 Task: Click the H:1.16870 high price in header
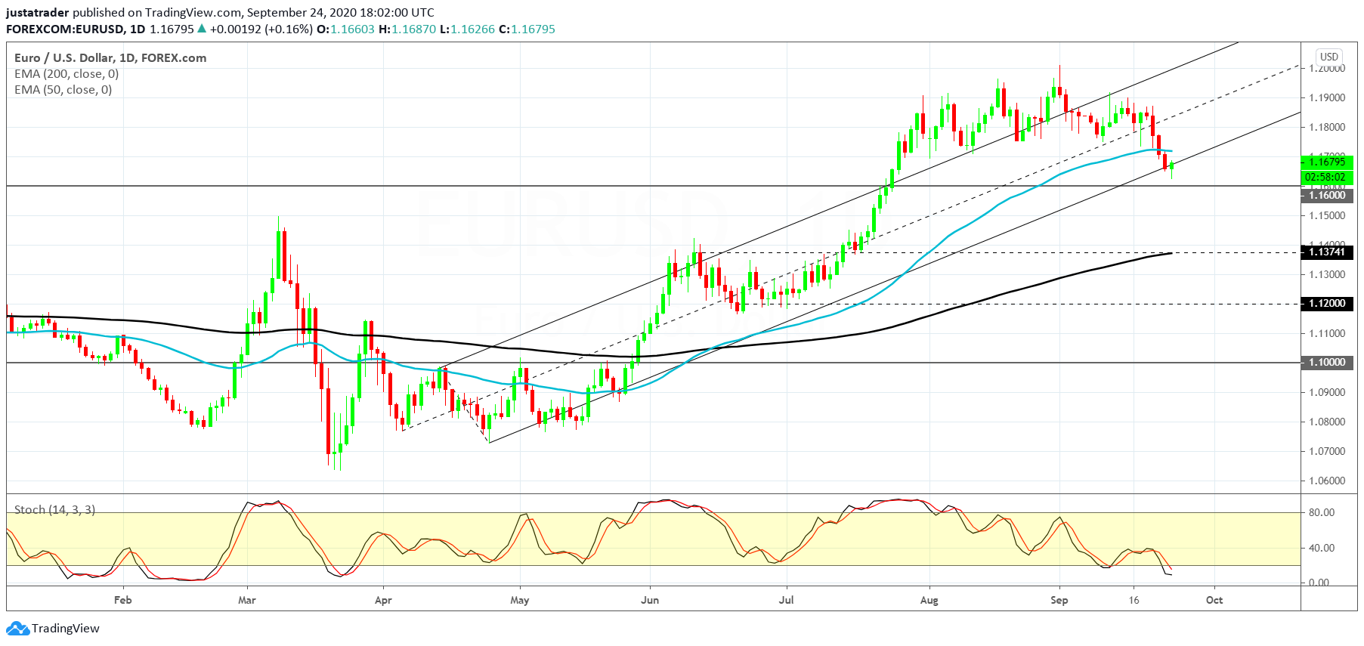click(x=407, y=29)
